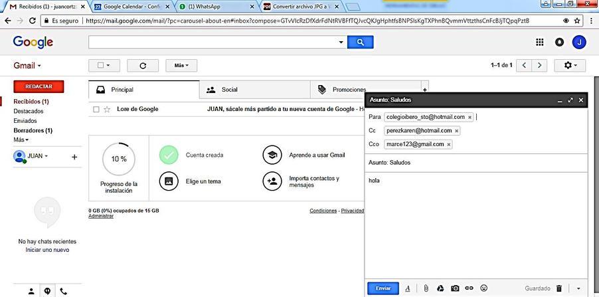
Task: Bookmark this page with star icon
Action: [577, 21]
